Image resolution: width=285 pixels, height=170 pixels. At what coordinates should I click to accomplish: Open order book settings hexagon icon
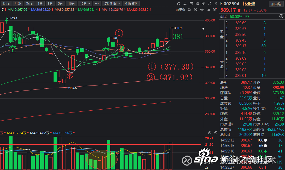coord(281,16)
